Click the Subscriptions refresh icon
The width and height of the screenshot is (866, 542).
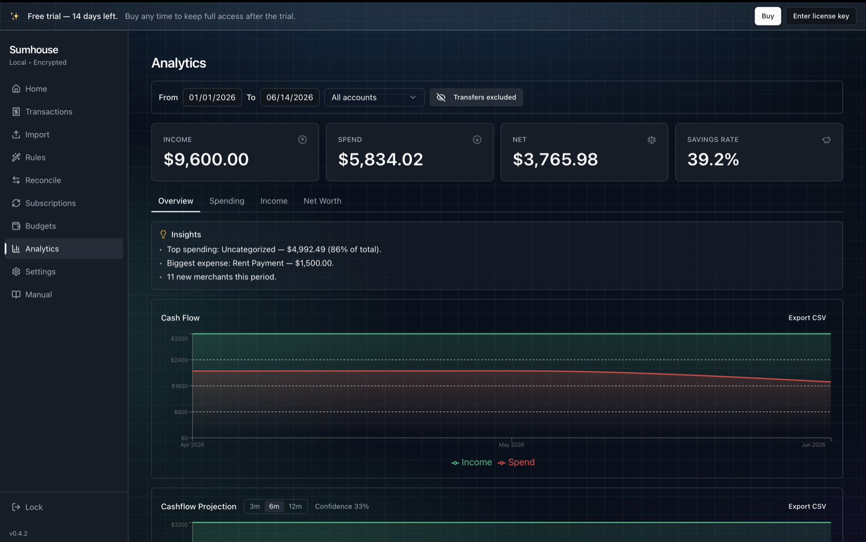coord(16,203)
